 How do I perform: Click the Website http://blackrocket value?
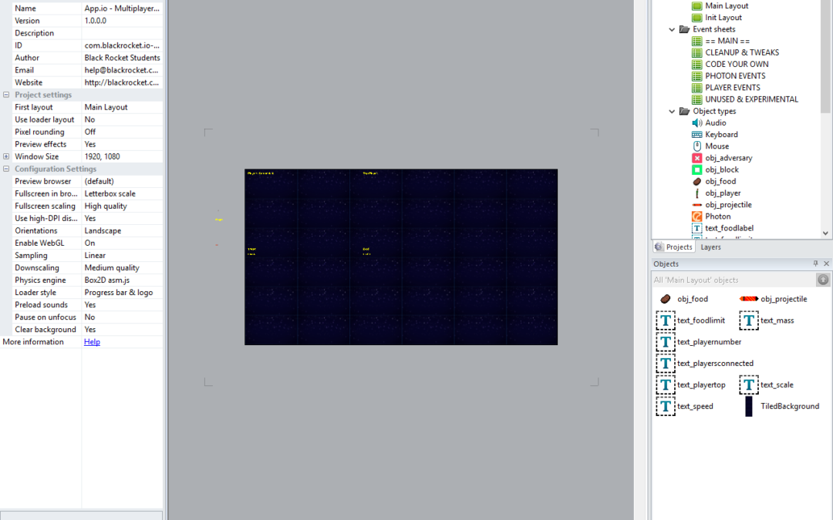(x=123, y=82)
